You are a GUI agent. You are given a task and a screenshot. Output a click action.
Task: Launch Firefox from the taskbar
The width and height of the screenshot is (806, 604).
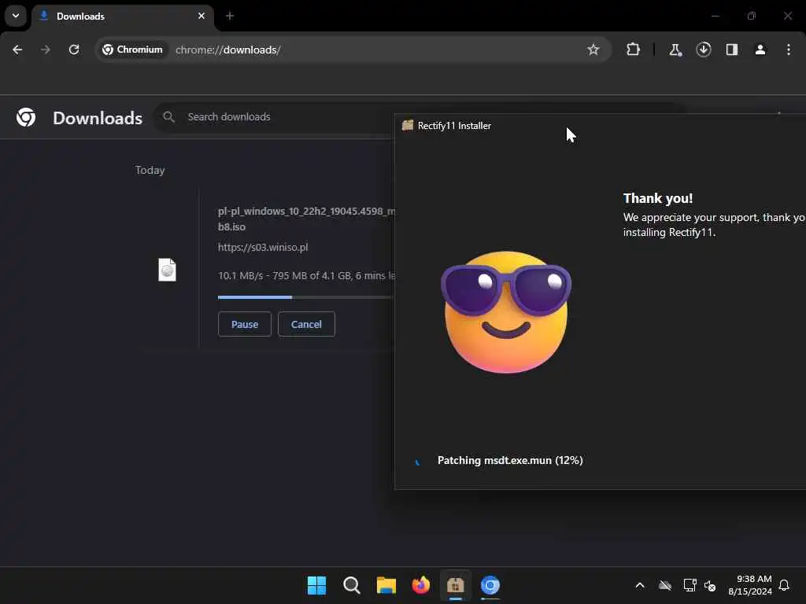[421, 585]
